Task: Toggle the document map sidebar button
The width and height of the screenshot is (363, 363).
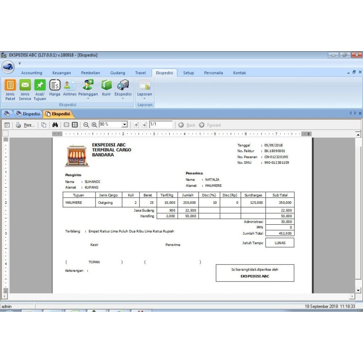Action: [x=7, y=125]
